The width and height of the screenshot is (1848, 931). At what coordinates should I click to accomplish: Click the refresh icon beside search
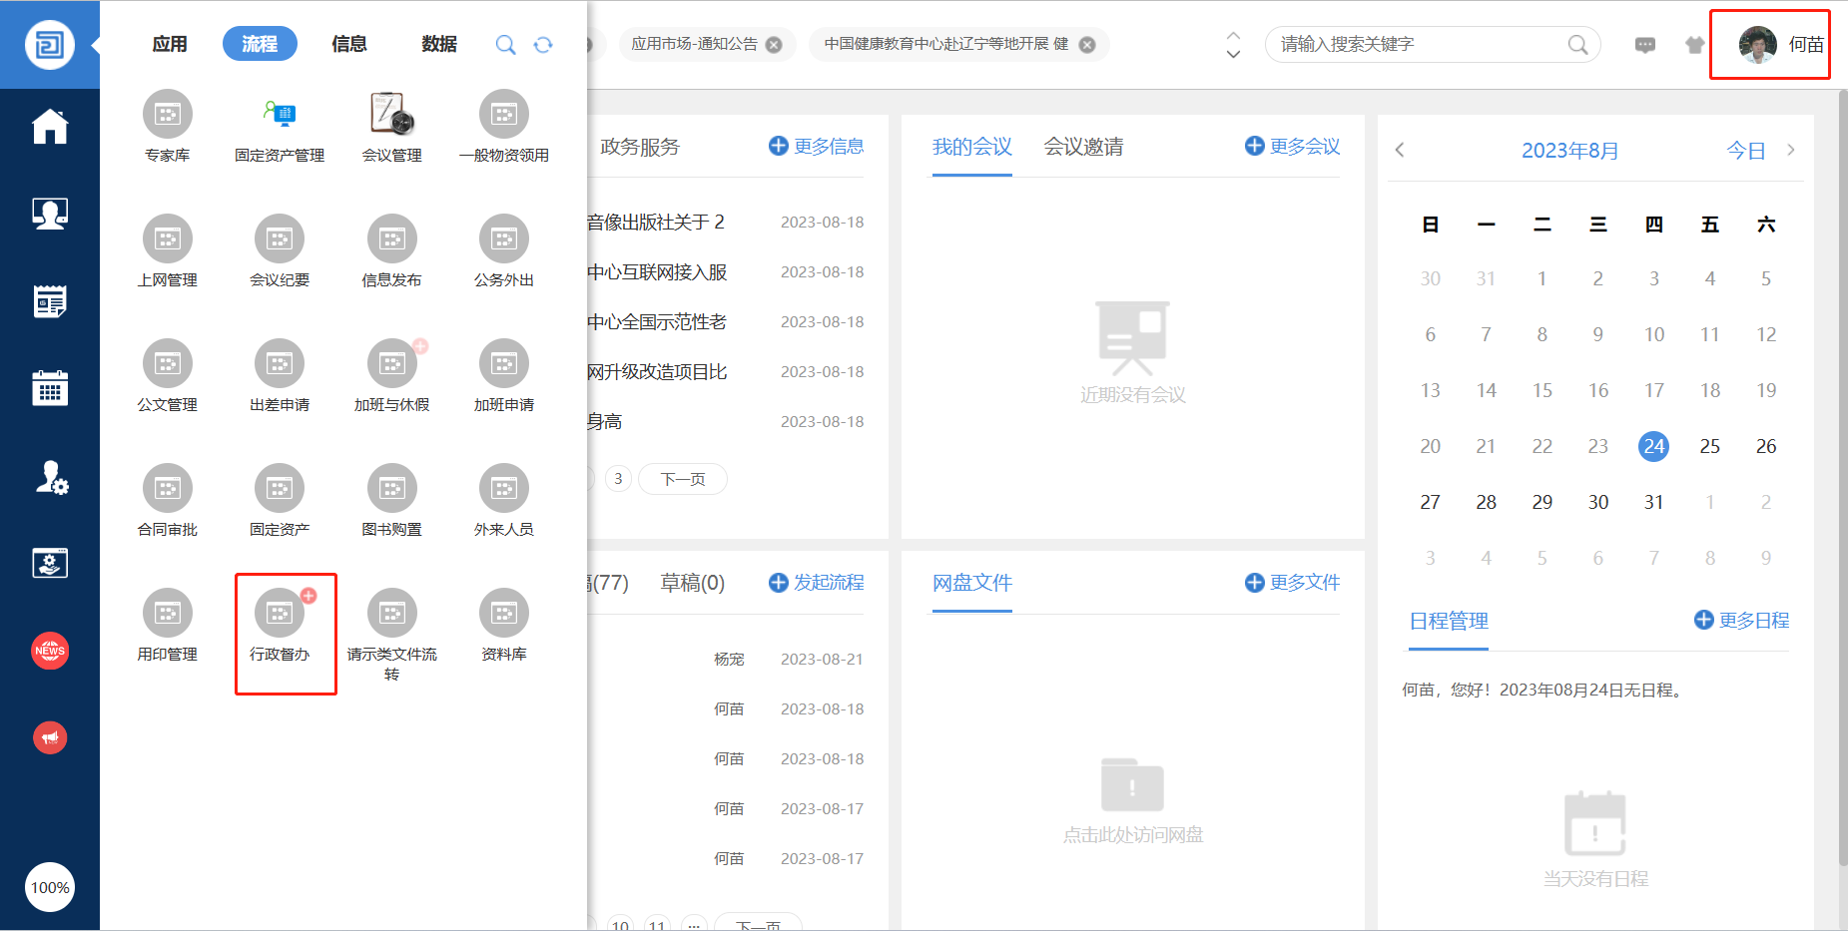click(543, 45)
